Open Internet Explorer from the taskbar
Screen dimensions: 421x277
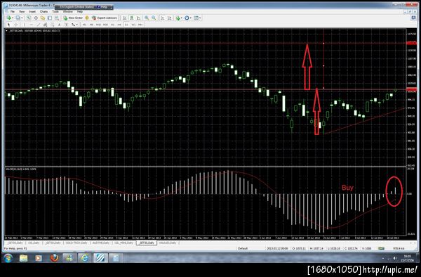[x=85, y=258]
